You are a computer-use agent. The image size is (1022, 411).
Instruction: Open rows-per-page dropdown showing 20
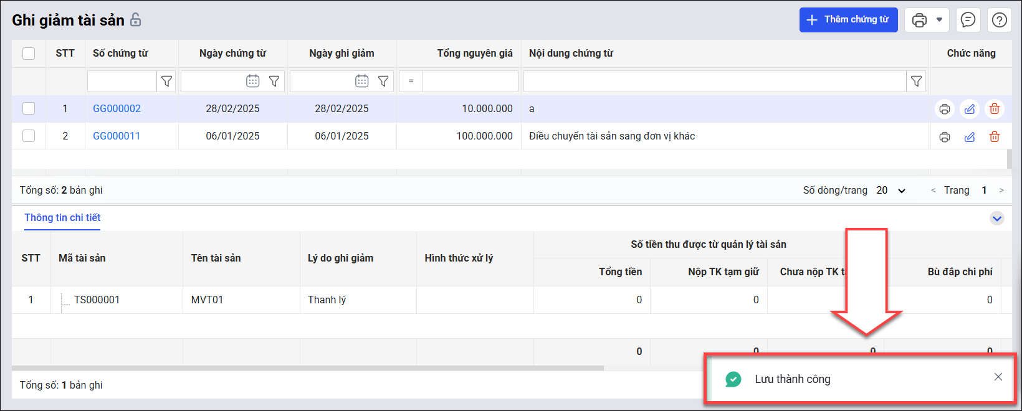click(891, 191)
